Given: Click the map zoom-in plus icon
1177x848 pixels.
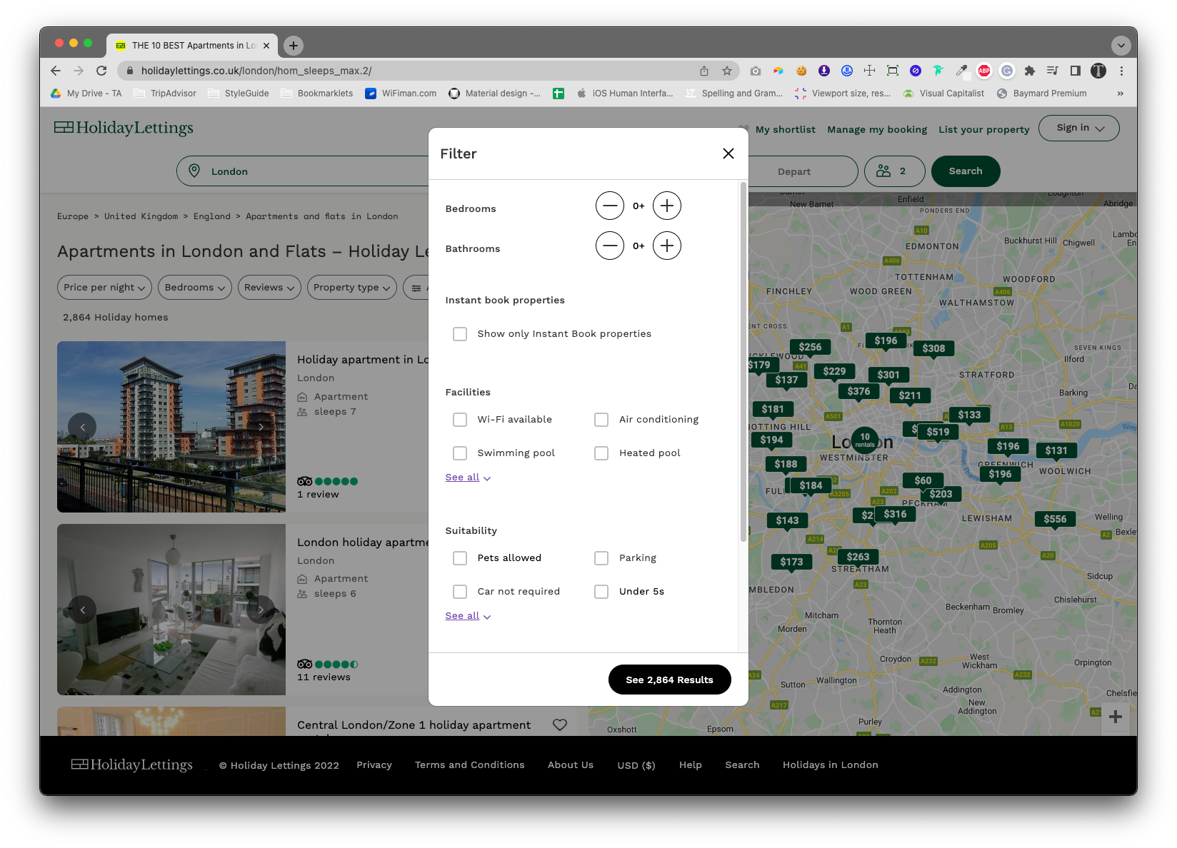Looking at the screenshot, I should [x=1115, y=716].
